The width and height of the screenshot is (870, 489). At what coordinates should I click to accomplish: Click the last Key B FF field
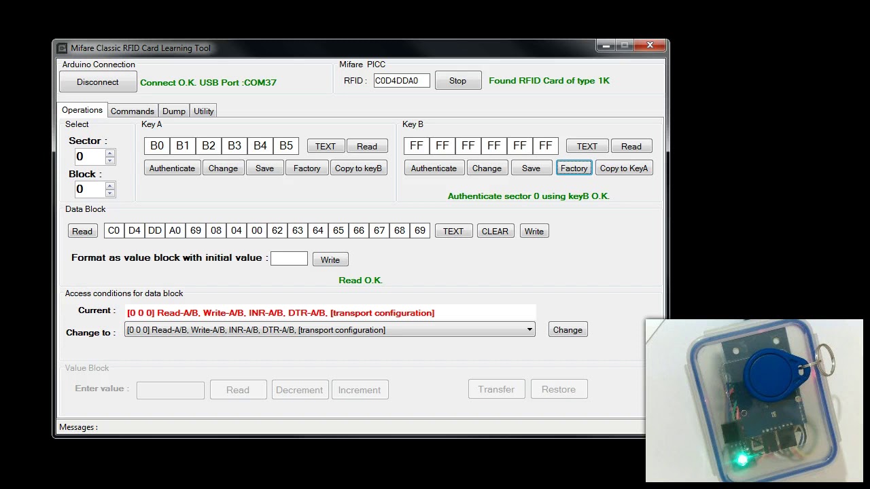tap(546, 146)
